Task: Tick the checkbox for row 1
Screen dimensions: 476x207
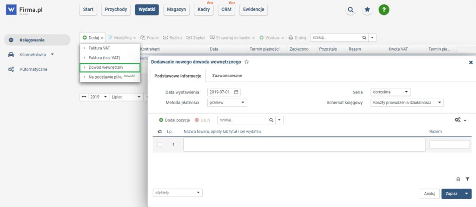Action: click(160, 145)
